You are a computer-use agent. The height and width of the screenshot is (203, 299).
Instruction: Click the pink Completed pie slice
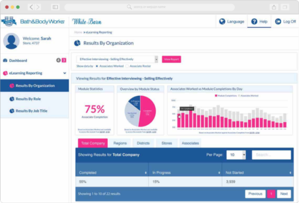tap(148, 112)
